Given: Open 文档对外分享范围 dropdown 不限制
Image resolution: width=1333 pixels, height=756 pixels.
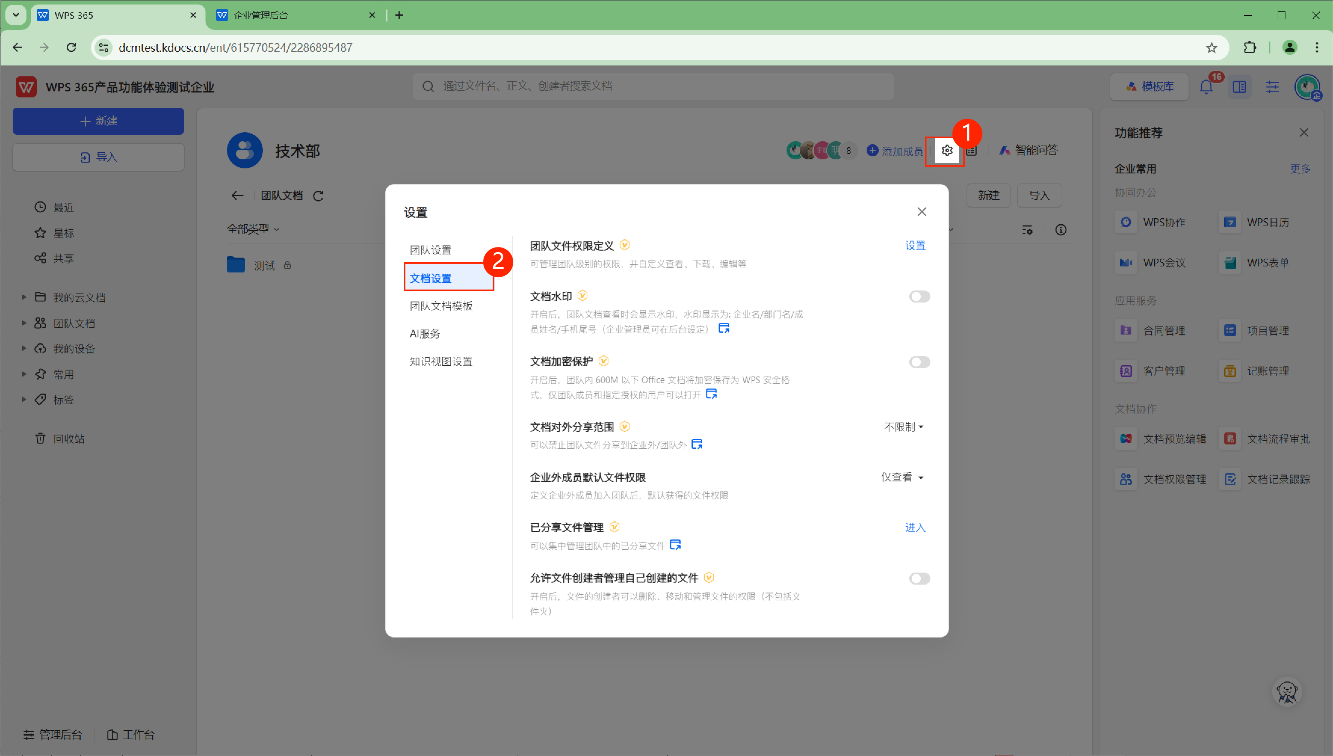Looking at the screenshot, I should [x=903, y=427].
